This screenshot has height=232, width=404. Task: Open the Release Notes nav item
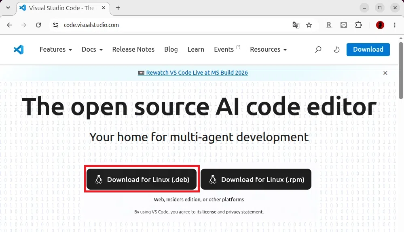pyautogui.click(x=133, y=49)
